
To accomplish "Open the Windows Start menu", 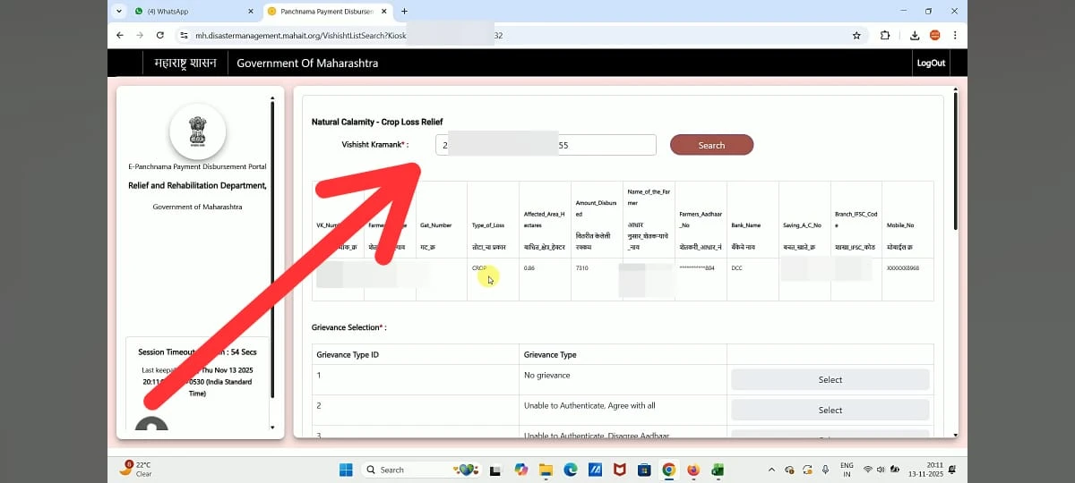I will (x=347, y=470).
